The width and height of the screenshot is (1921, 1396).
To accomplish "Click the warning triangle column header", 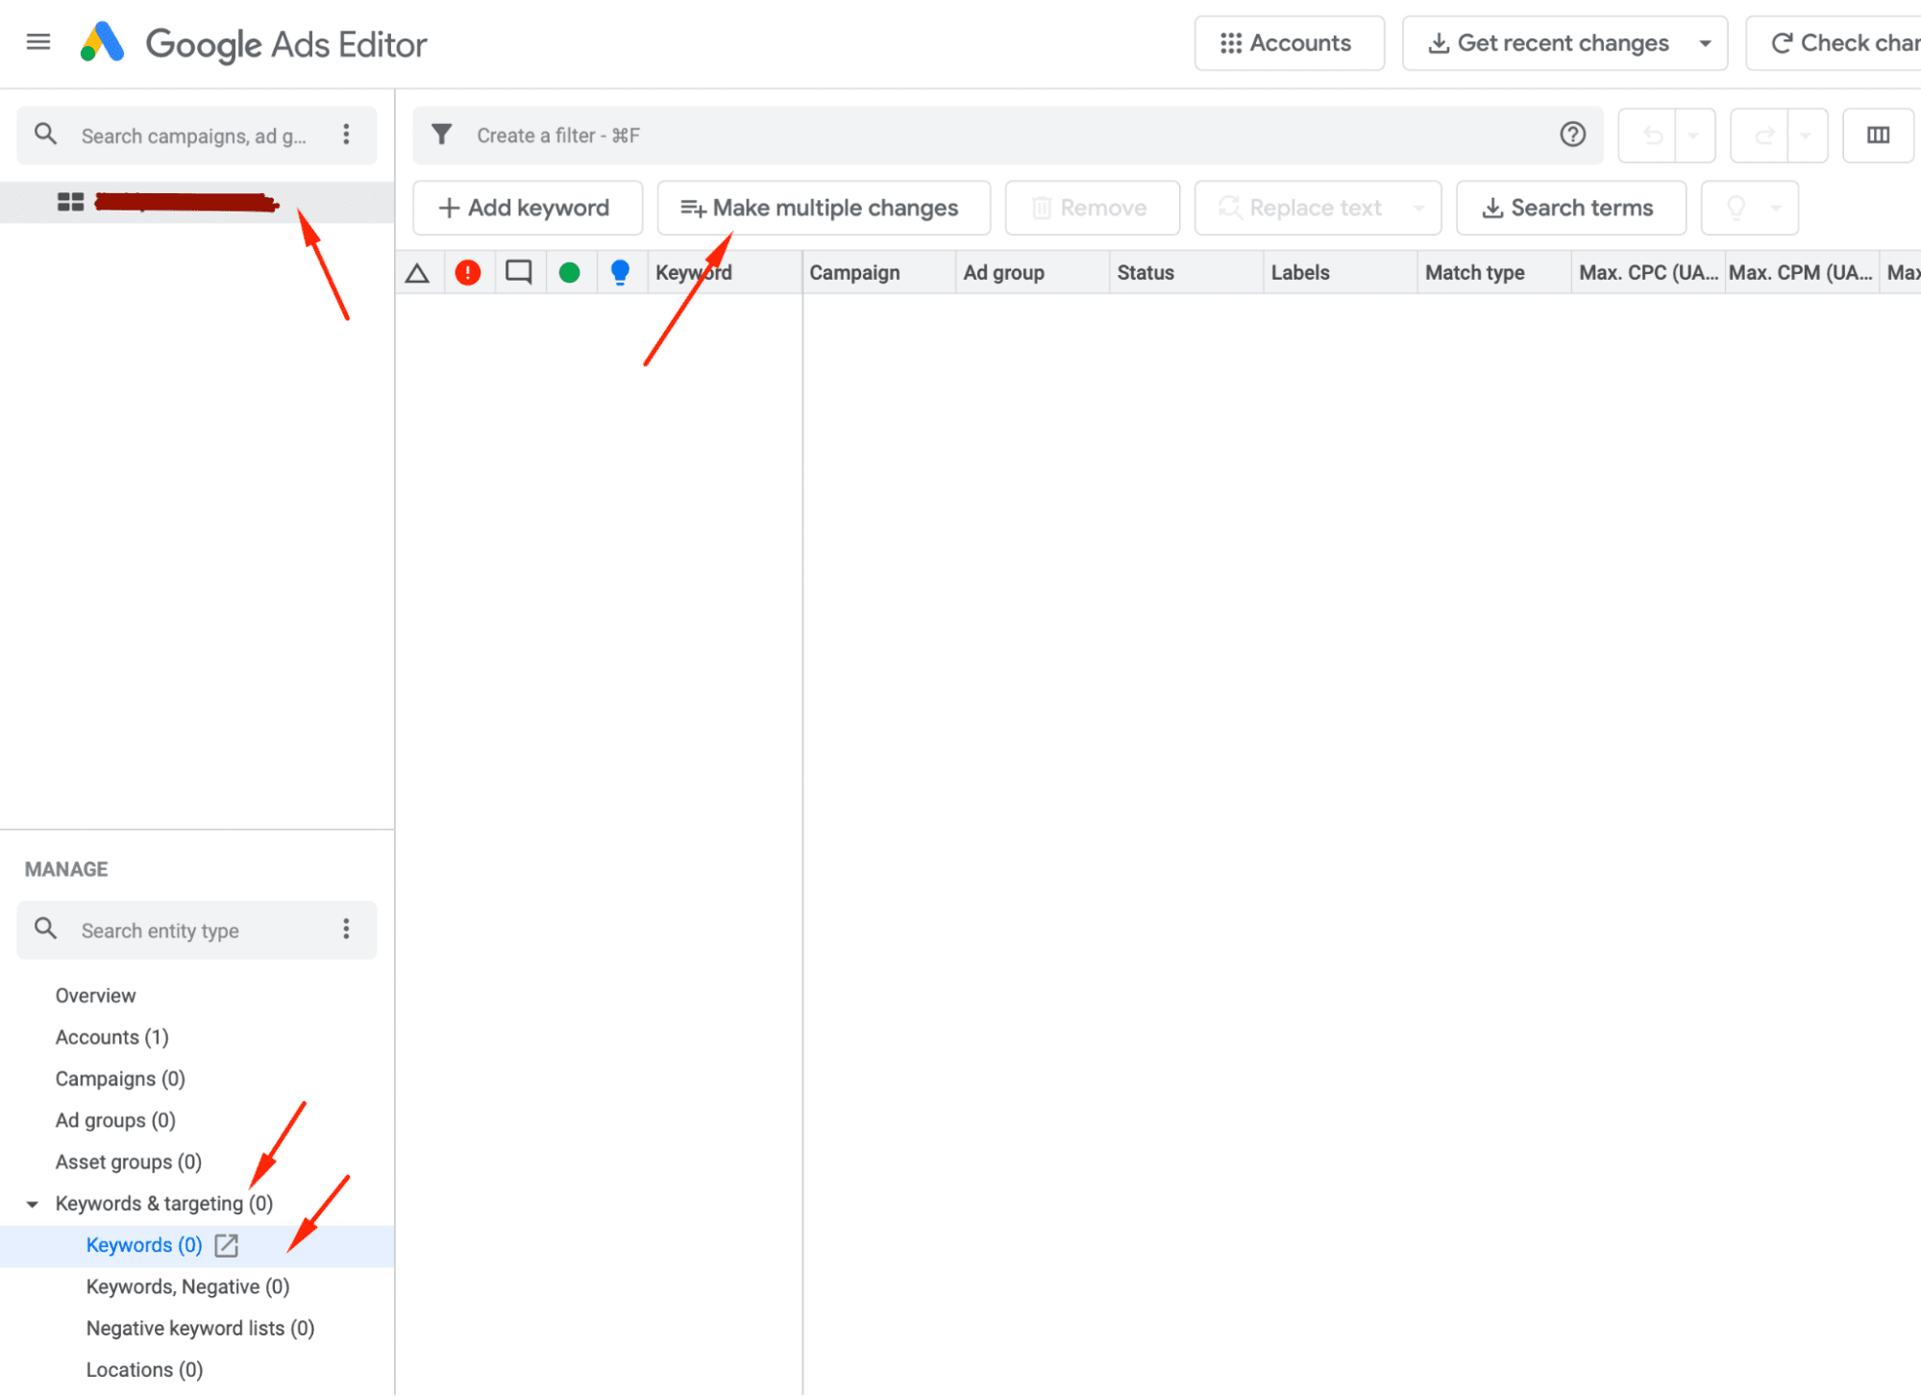I will (x=417, y=273).
